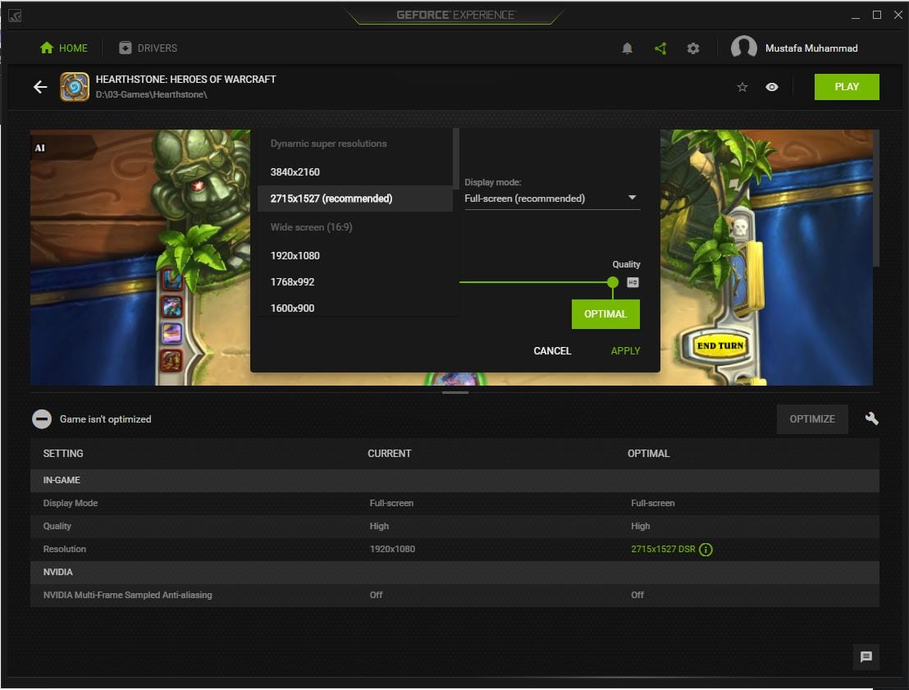Launch the game with the Play button
Image resolution: width=909 pixels, height=690 pixels.
[847, 87]
